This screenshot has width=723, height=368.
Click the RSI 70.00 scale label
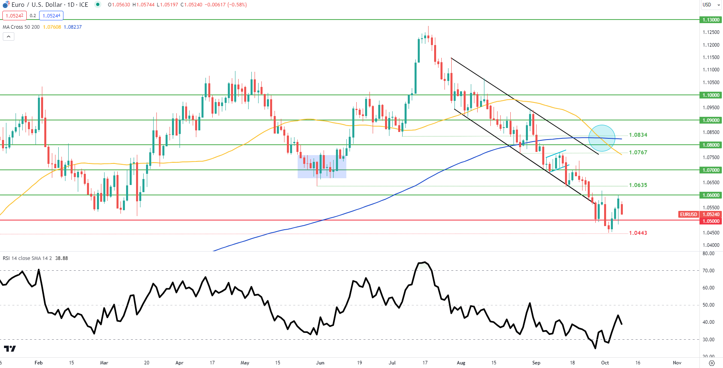[709, 270]
